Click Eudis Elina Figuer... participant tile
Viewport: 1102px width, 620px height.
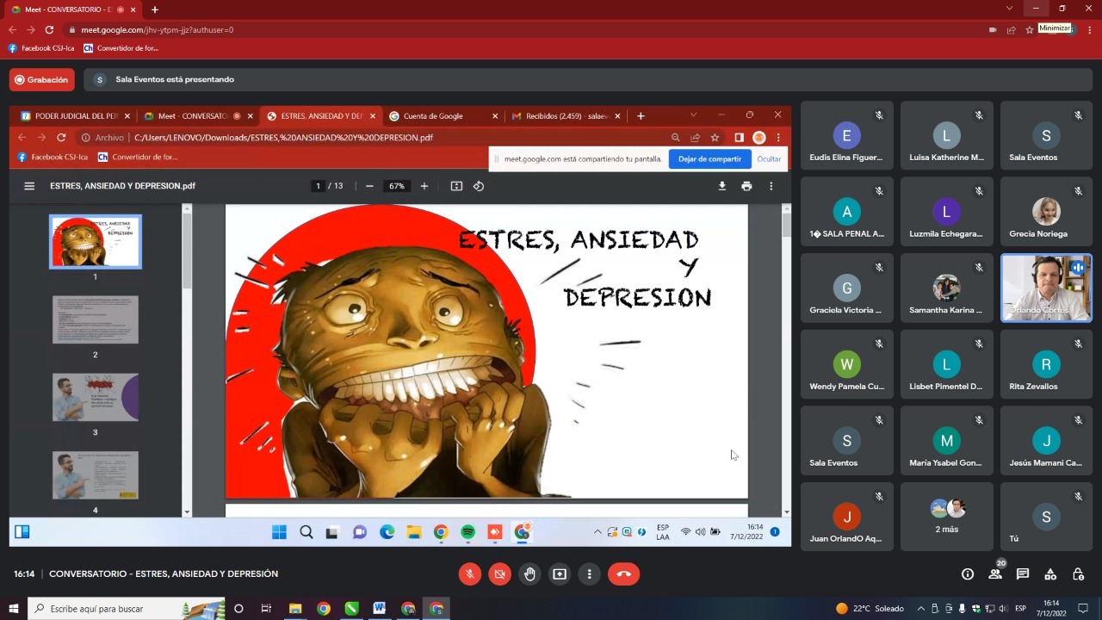coord(846,135)
